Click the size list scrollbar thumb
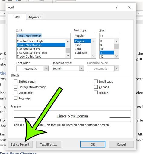This screenshot has height=154, width=143. click(x=116, y=46)
